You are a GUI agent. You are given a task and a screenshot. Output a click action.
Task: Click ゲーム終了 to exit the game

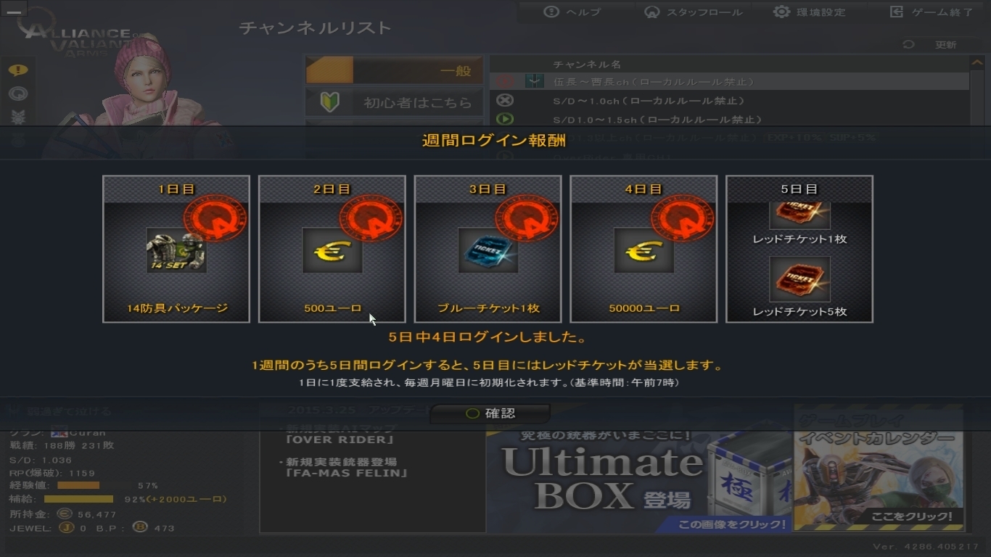coord(932,12)
